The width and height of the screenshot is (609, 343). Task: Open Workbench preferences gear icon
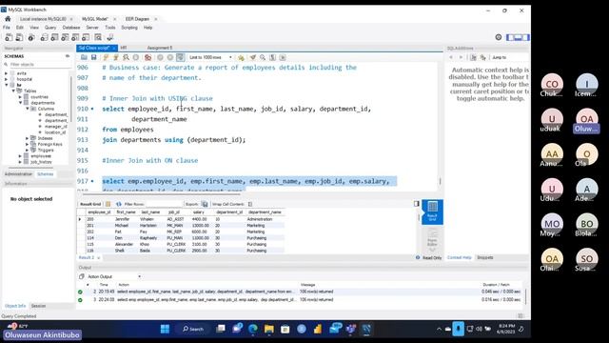[499, 37]
